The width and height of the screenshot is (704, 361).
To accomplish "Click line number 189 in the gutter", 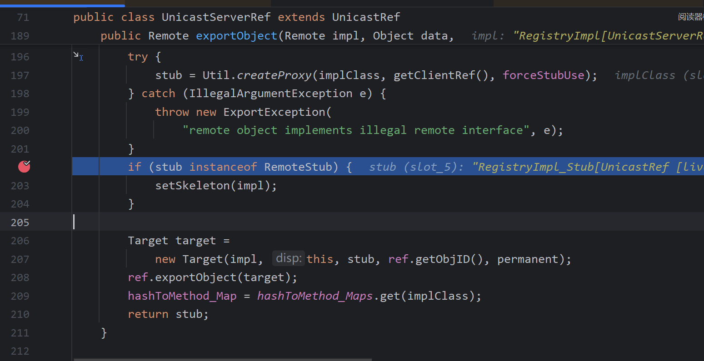I will point(20,36).
